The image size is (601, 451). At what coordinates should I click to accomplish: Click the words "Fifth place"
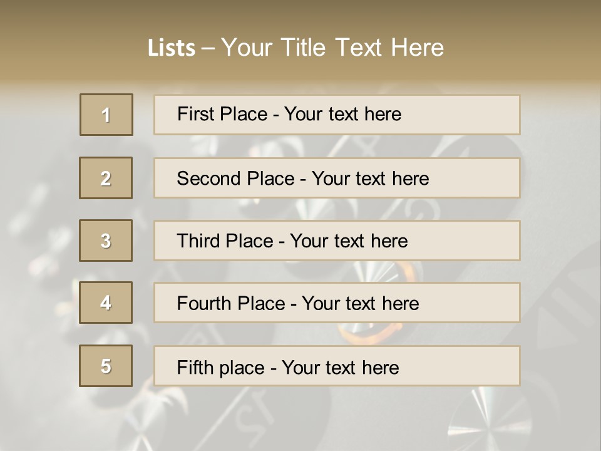221,368
